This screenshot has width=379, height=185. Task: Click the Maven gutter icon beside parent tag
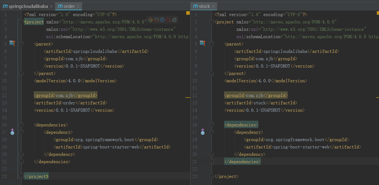(x=12, y=43)
